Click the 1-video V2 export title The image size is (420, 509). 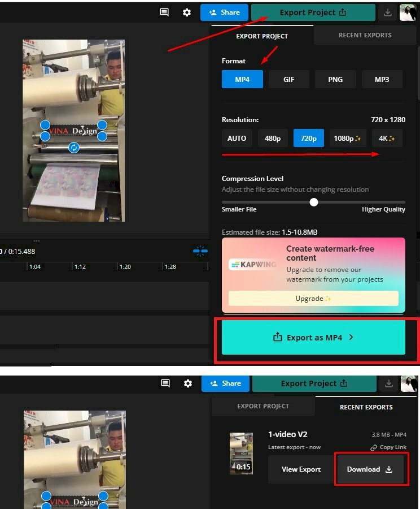point(287,434)
